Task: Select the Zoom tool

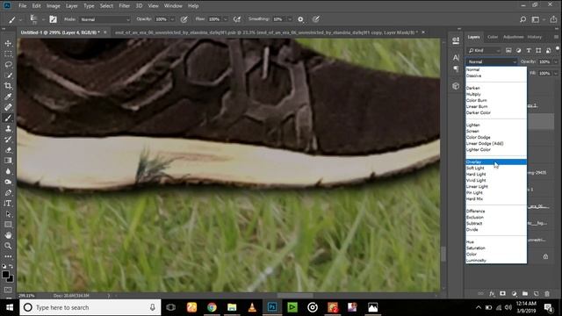Action: [8, 246]
